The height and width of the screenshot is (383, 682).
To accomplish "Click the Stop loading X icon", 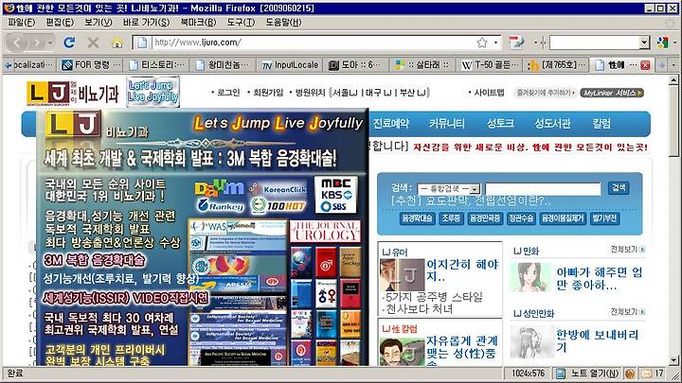I will pyautogui.click(x=93, y=43).
